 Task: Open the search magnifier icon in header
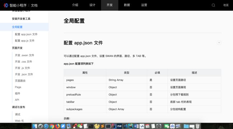[x=213, y=5]
